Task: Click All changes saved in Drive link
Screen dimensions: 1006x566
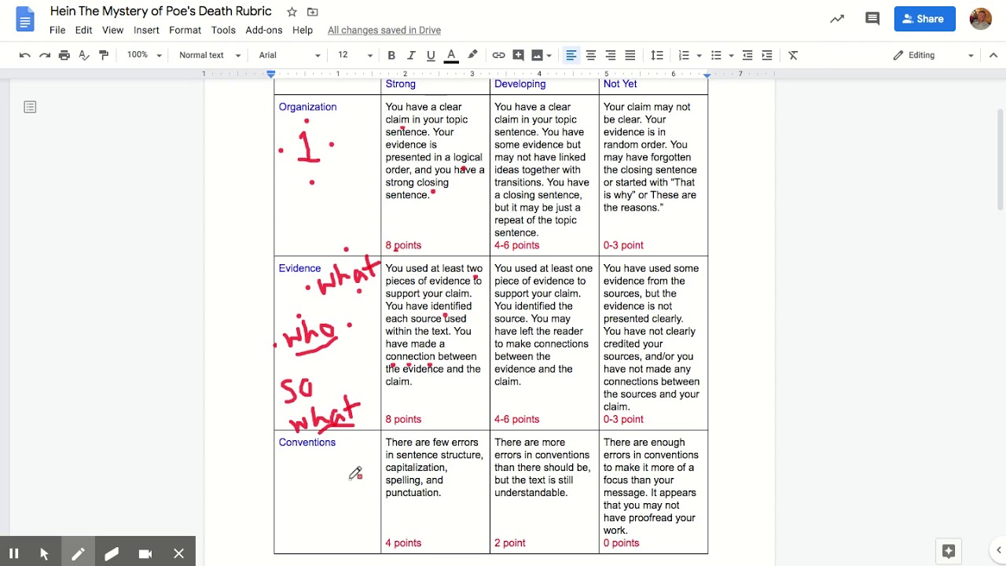Action: click(x=384, y=30)
